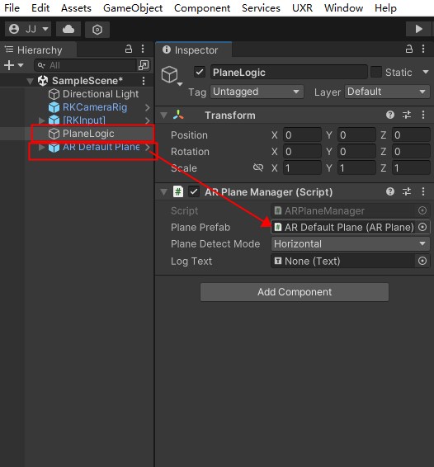The width and height of the screenshot is (434, 467).
Task: Open the GameObject menu
Action: [x=133, y=8]
